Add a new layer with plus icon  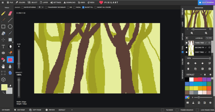(188, 63)
